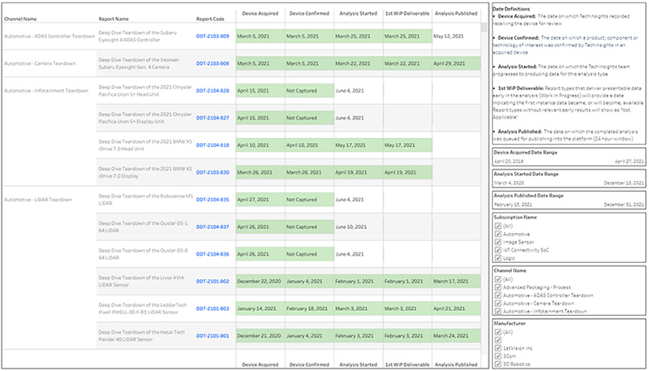Image resolution: width=649 pixels, height=371 pixels.
Task: Select the April 29, 2021 published date cell
Action: tap(456, 64)
